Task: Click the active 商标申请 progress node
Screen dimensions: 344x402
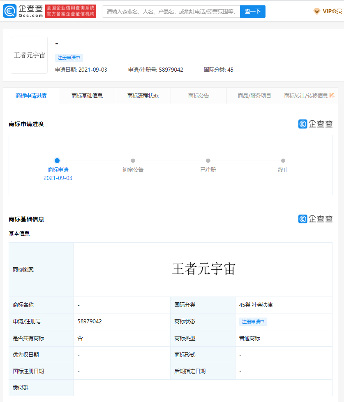Action: pyautogui.click(x=57, y=161)
